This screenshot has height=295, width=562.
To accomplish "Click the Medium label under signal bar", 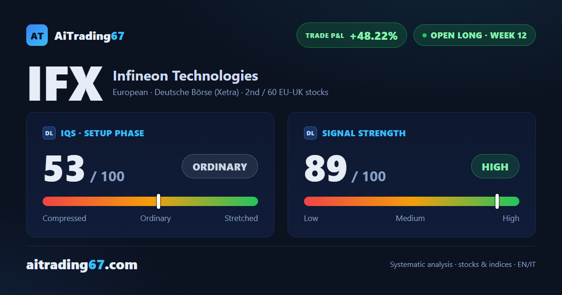I will point(410,218).
